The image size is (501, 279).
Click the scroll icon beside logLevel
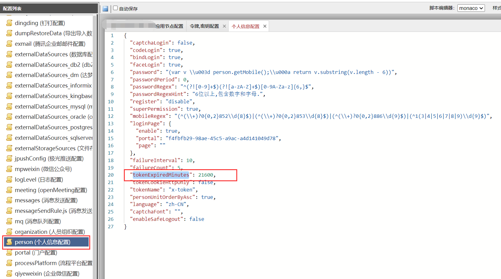[10, 179]
